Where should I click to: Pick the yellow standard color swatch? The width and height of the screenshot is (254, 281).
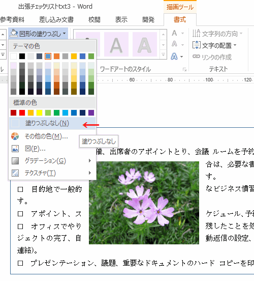coord(39,113)
